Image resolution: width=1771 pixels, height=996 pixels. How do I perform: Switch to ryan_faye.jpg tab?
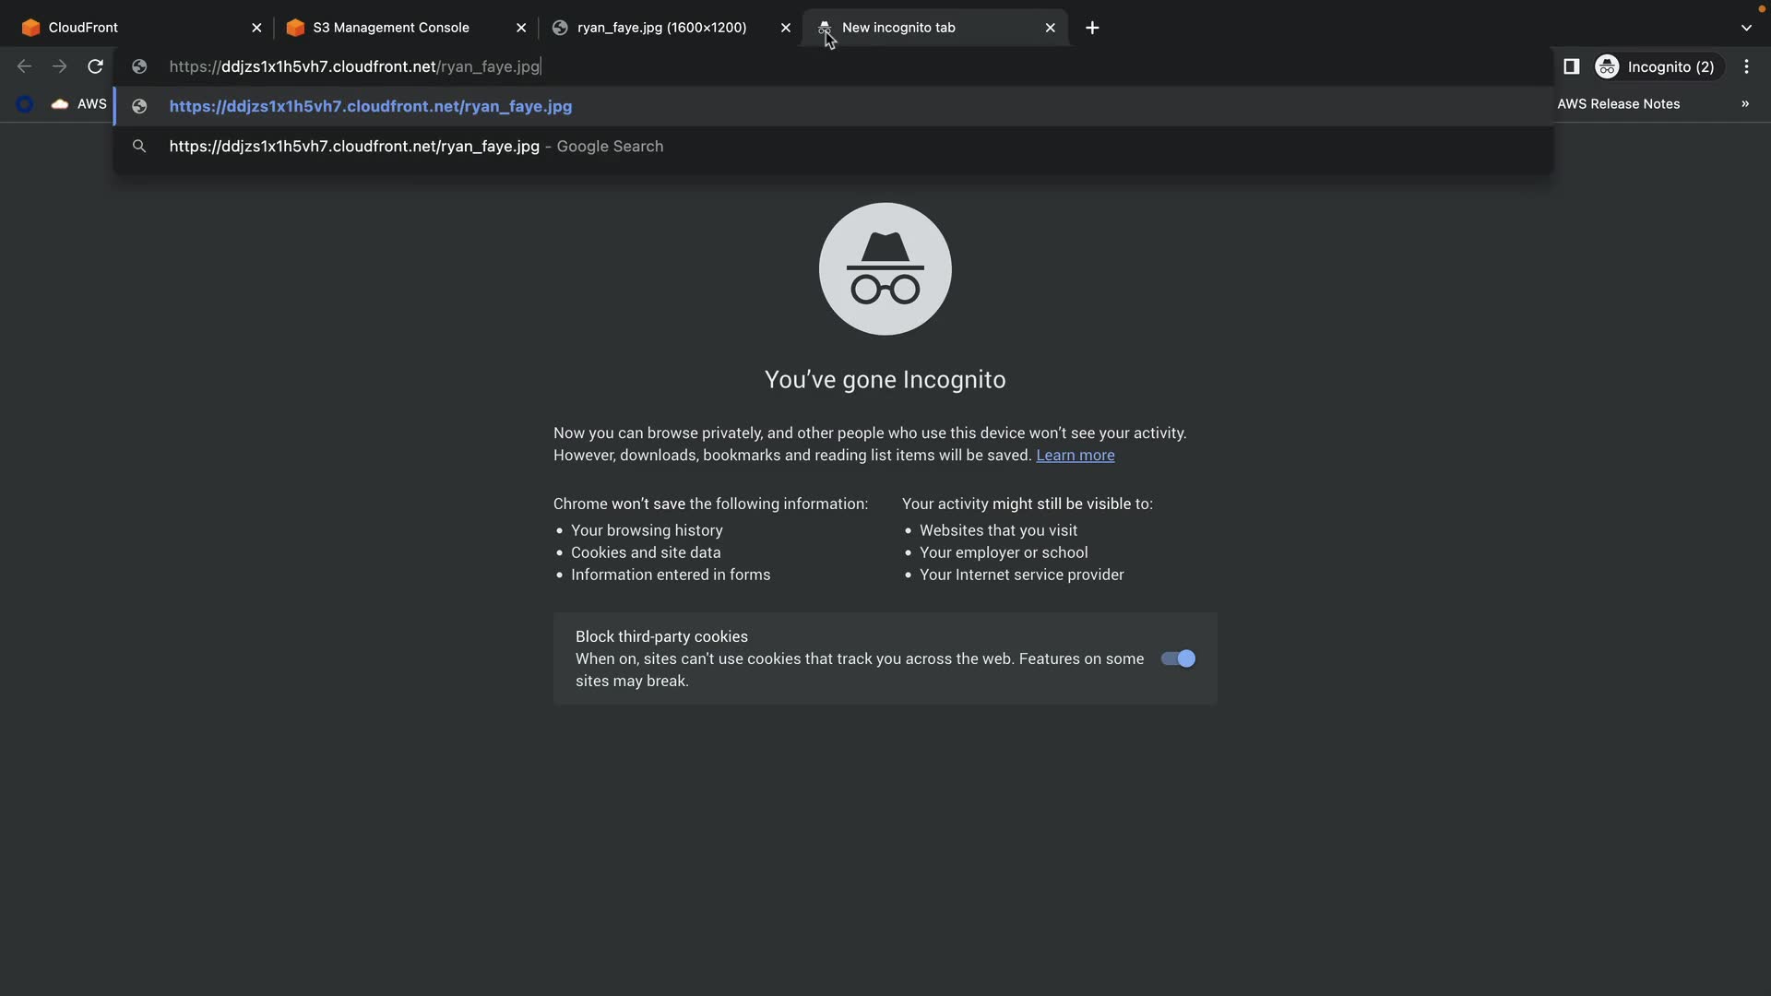(x=661, y=28)
